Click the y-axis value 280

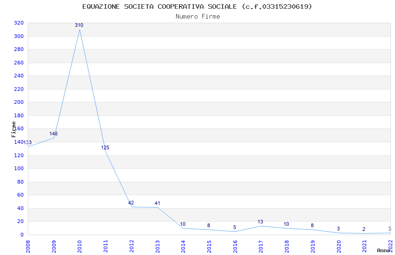[x=19, y=49]
